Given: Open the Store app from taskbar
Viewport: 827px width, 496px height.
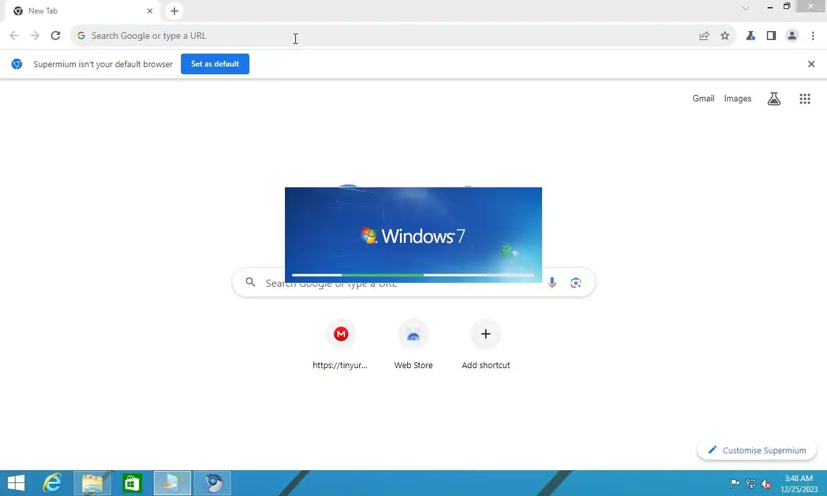Looking at the screenshot, I should [x=132, y=483].
